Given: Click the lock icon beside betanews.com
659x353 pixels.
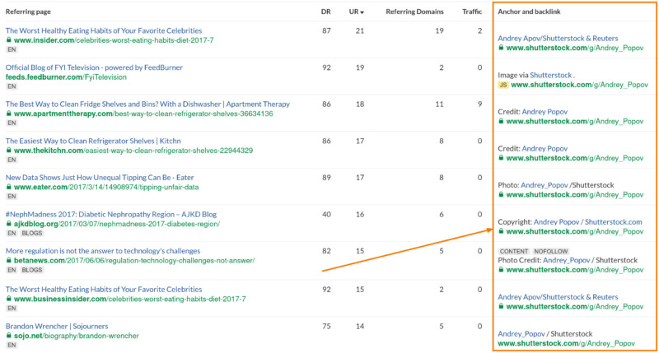Looking at the screenshot, I should 9,260.
